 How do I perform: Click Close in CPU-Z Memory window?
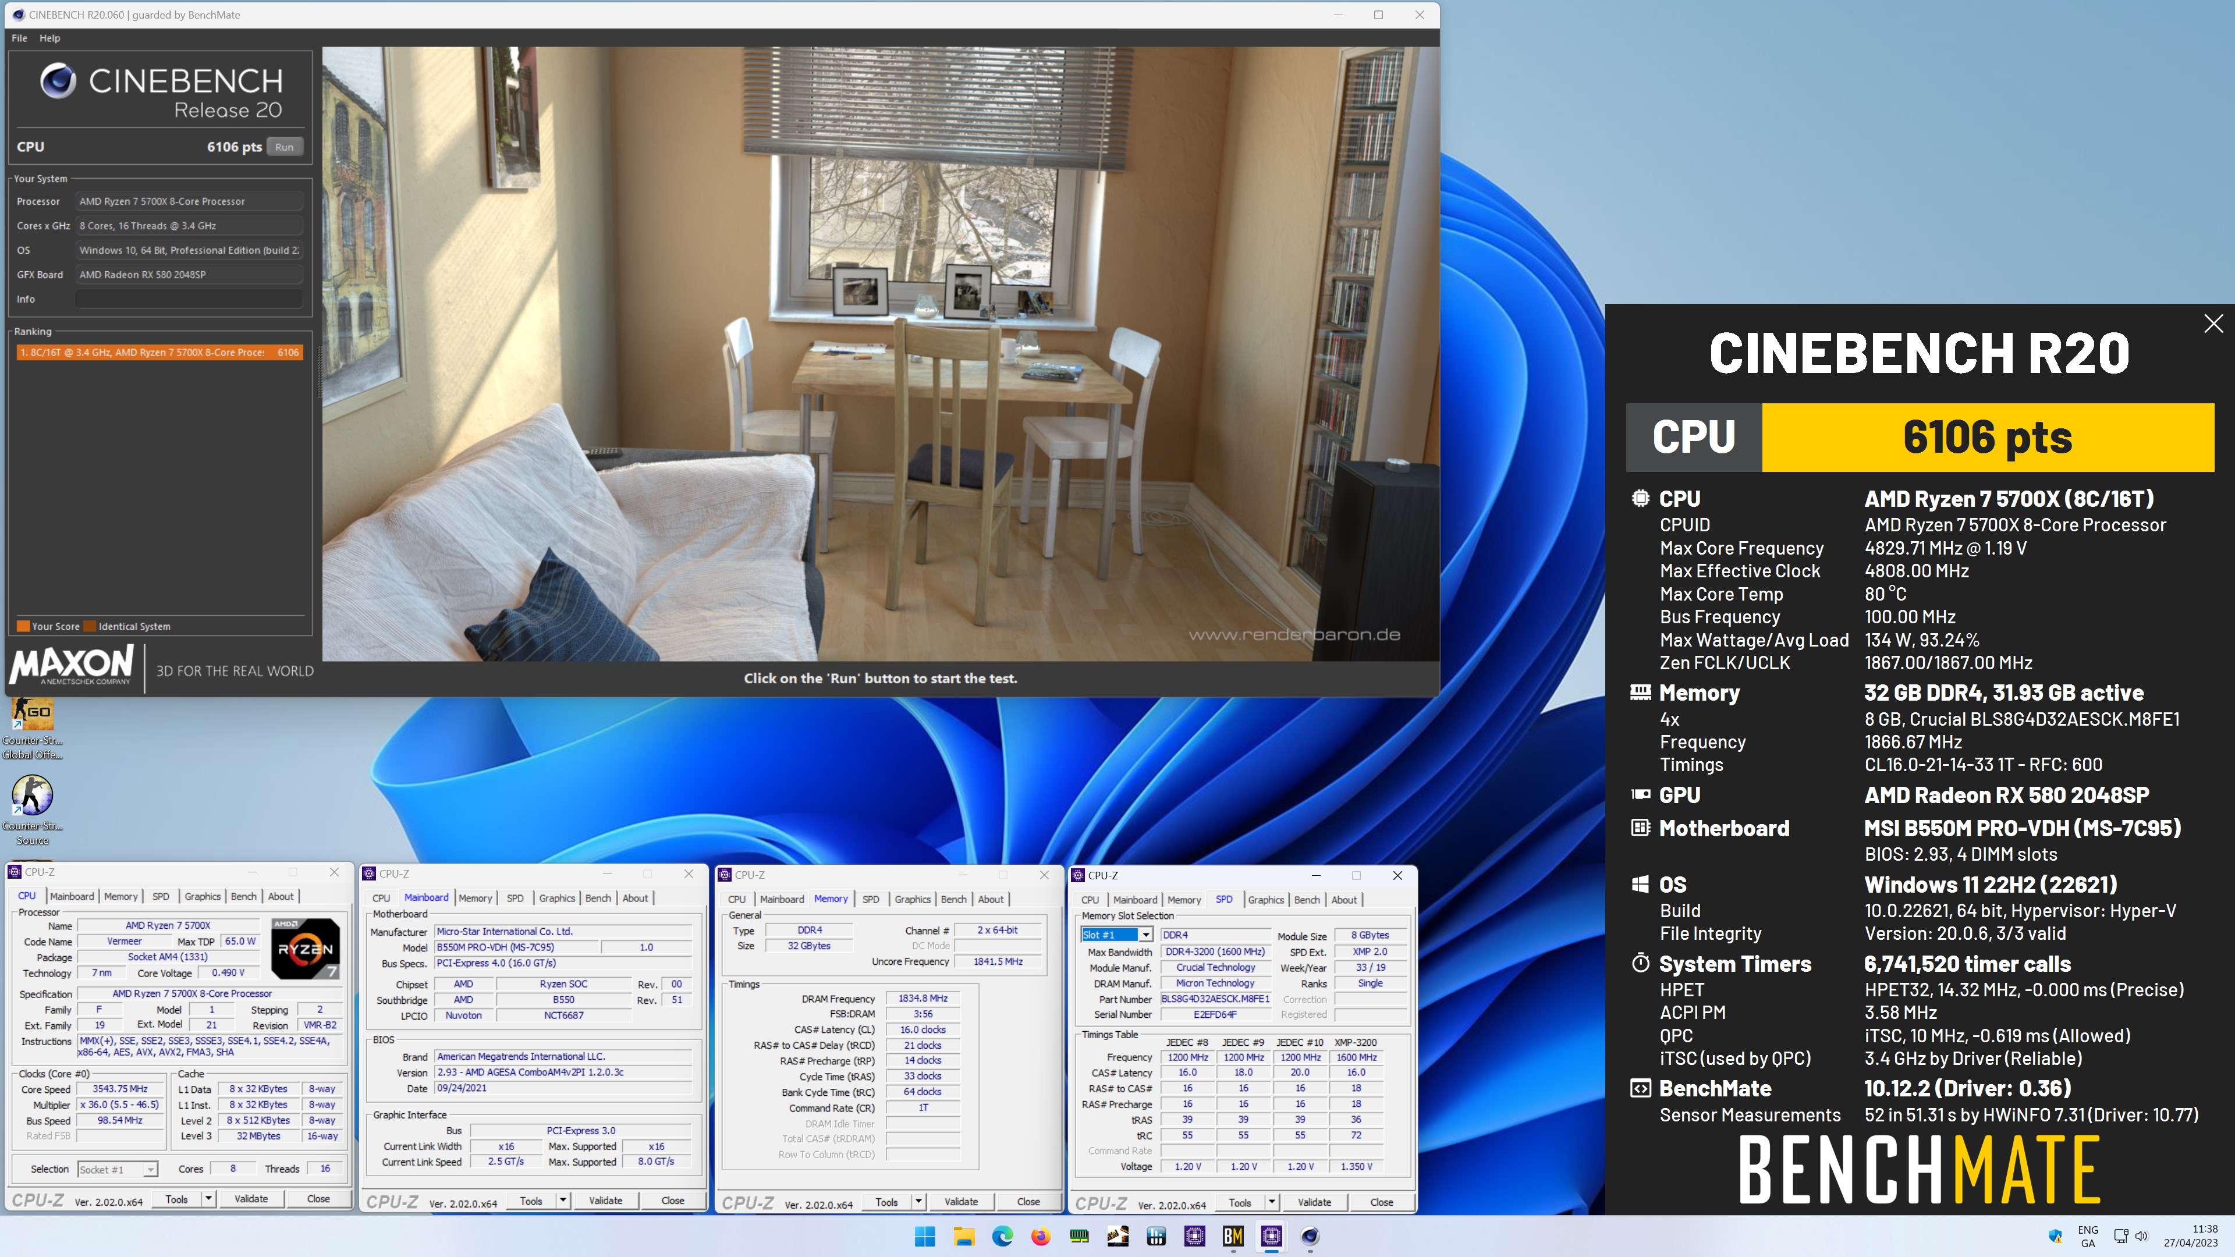[1028, 1202]
